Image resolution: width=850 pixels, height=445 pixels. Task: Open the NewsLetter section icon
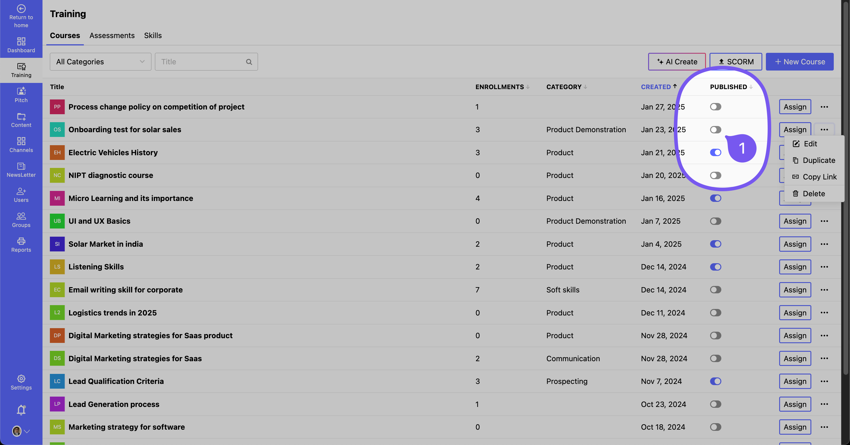pyautogui.click(x=21, y=166)
